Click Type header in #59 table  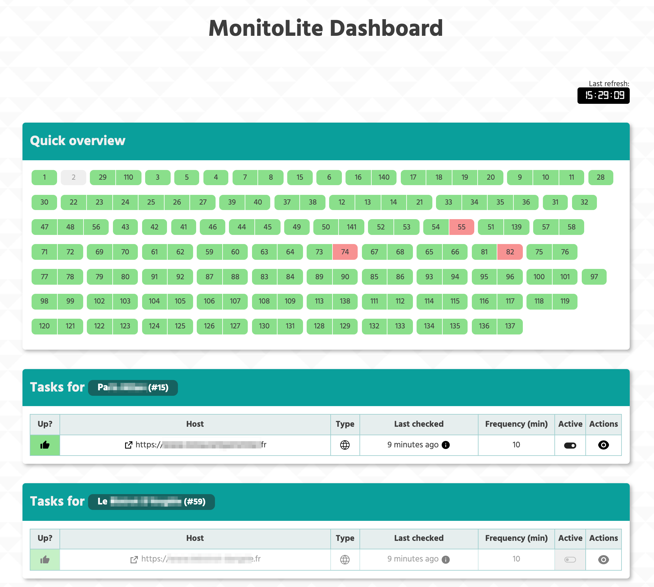pyautogui.click(x=345, y=538)
